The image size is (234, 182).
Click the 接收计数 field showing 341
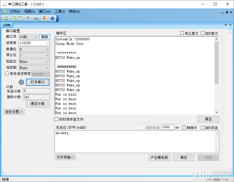pyautogui.click(x=36, y=97)
